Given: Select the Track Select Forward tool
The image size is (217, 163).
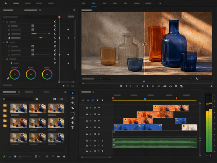Looking at the screenshot, I should (73, 98).
